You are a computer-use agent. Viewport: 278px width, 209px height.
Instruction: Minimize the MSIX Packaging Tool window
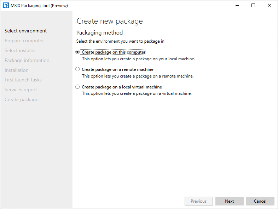[237, 6]
